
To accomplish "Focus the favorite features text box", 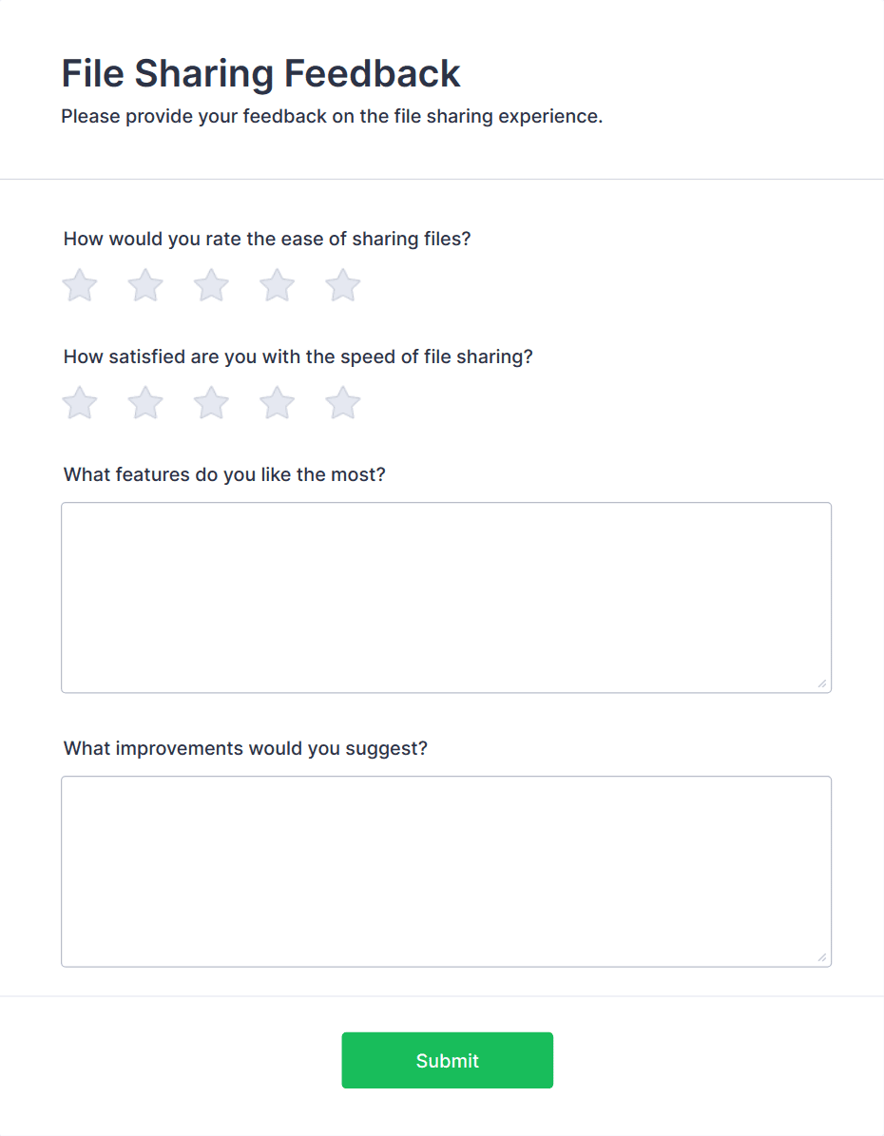I will pyautogui.click(x=446, y=597).
